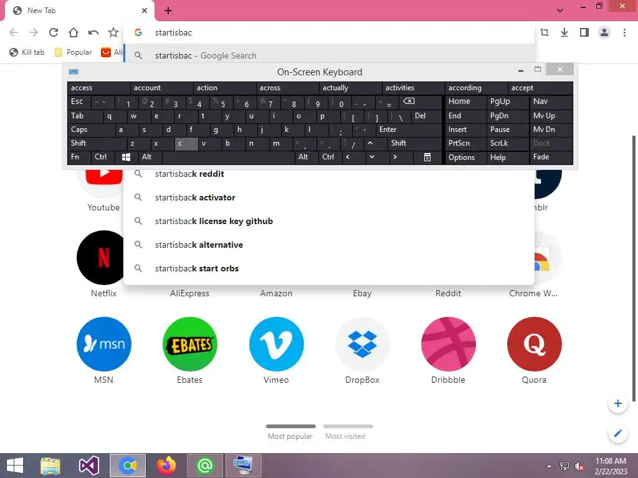The width and height of the screenshot is (638, 478).
Task: Click the Kill tab bookmark
Action: coord(27,52)
